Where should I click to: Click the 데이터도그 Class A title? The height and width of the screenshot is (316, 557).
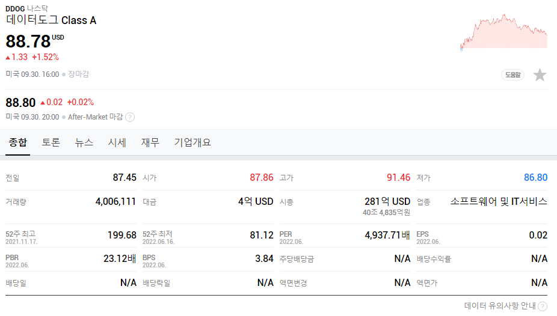pyautogui.click(x=51, y=20)
